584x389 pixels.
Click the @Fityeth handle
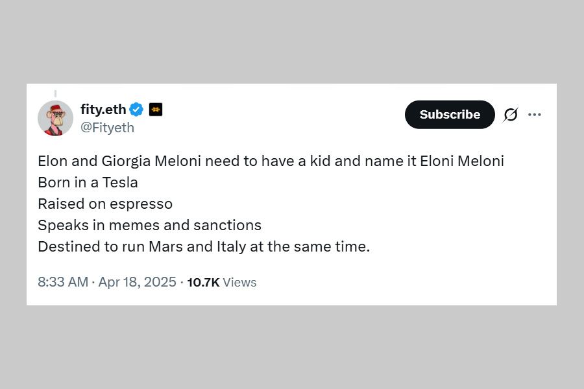point(107,128)
